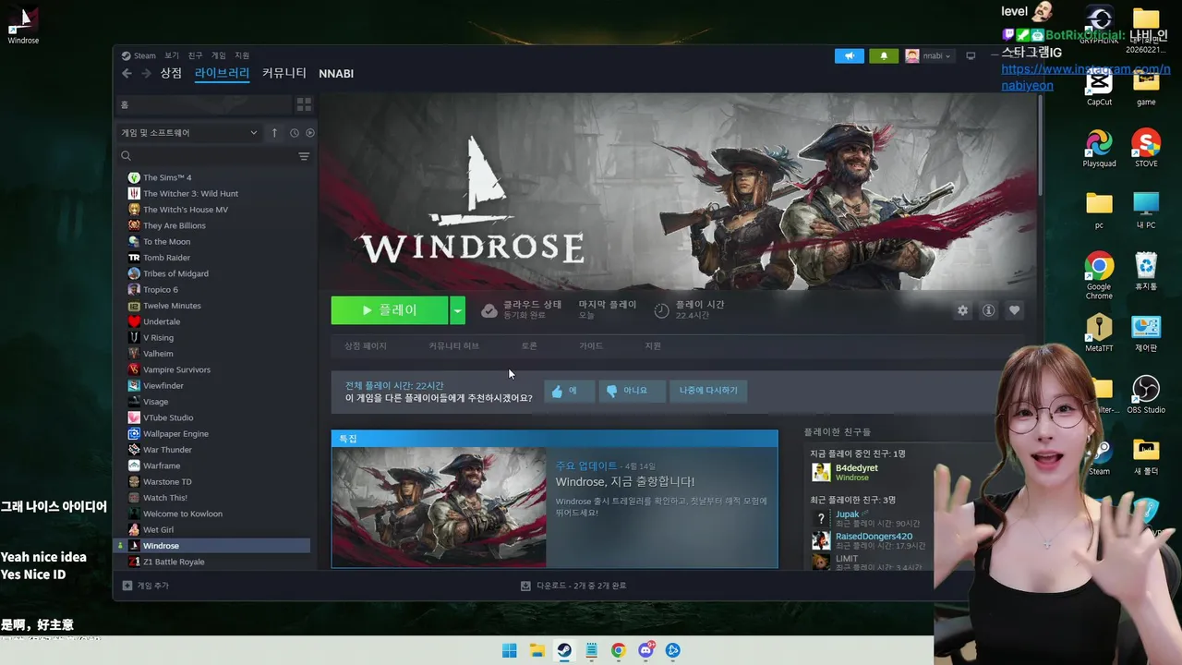Click the ready-to-play icon in library filter
The height and width of the screenshot is (665, 1182).
click(x=310, y=133)
